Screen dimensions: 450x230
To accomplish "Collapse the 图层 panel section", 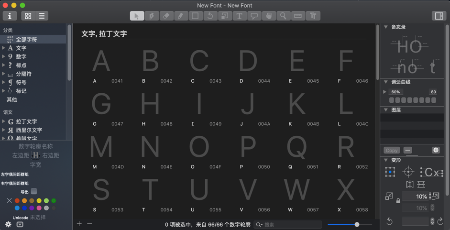I will click(x=386, y=110).
